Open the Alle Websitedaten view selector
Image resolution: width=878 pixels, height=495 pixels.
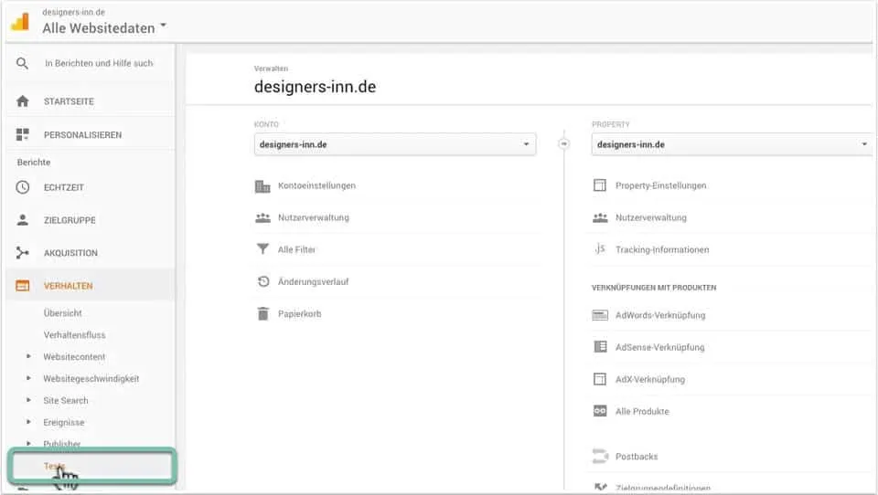click(104, 27)
